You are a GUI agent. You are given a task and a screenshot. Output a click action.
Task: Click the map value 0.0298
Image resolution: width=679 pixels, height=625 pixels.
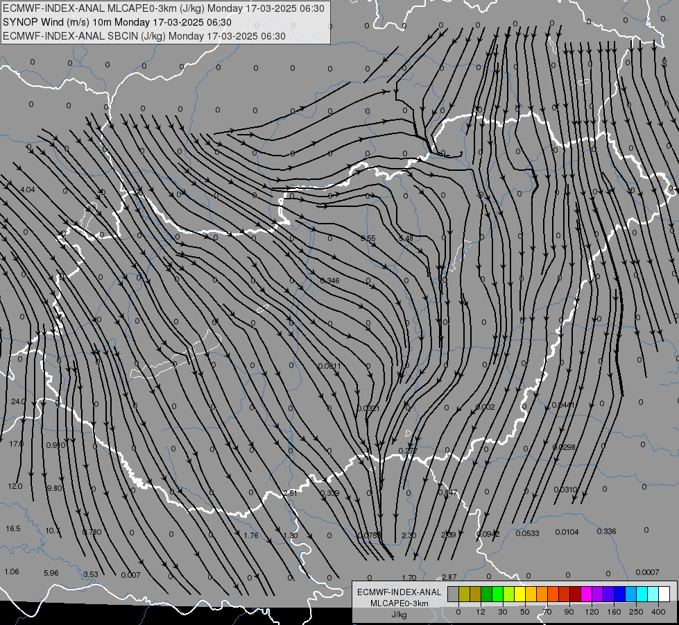564,447
